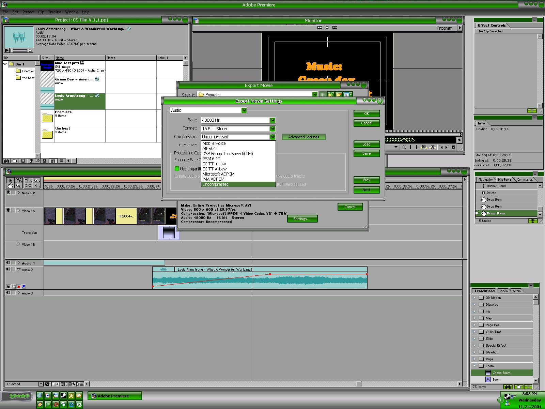Toggle the lock box on Audio 1 track
Screen dimensions: 545x409
tap(14, 263)
